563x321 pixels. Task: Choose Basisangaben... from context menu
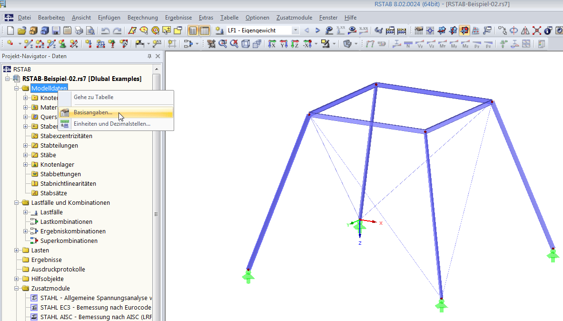[116, 112]
